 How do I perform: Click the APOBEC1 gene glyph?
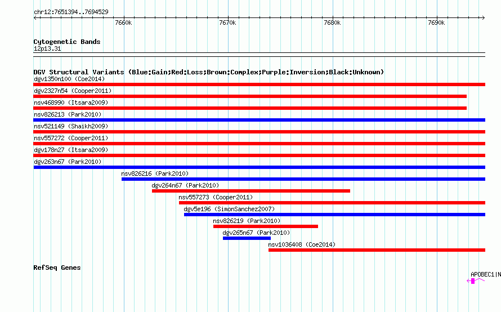point(476,281)
